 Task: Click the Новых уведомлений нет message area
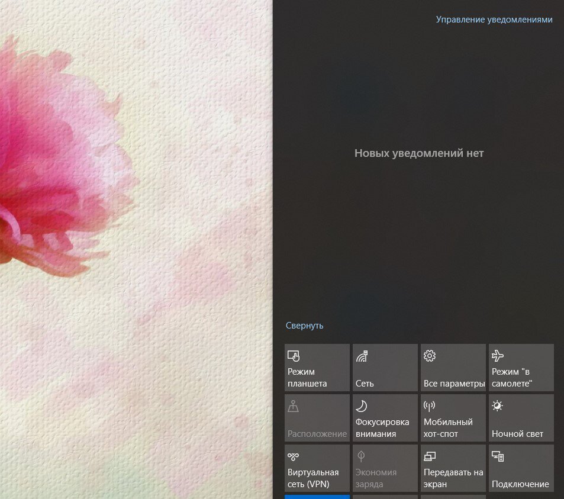(x=418, y=153)
